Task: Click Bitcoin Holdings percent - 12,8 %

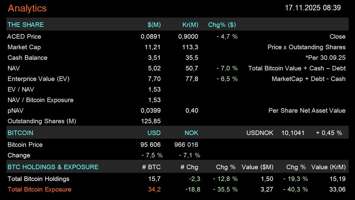Action: (225, 179)
